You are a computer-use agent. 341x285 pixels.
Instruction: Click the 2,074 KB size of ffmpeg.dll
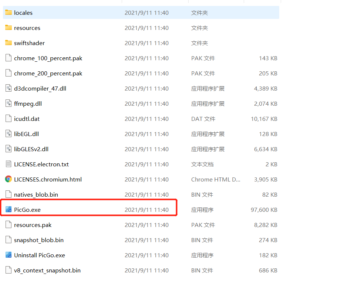click(266, 104)
